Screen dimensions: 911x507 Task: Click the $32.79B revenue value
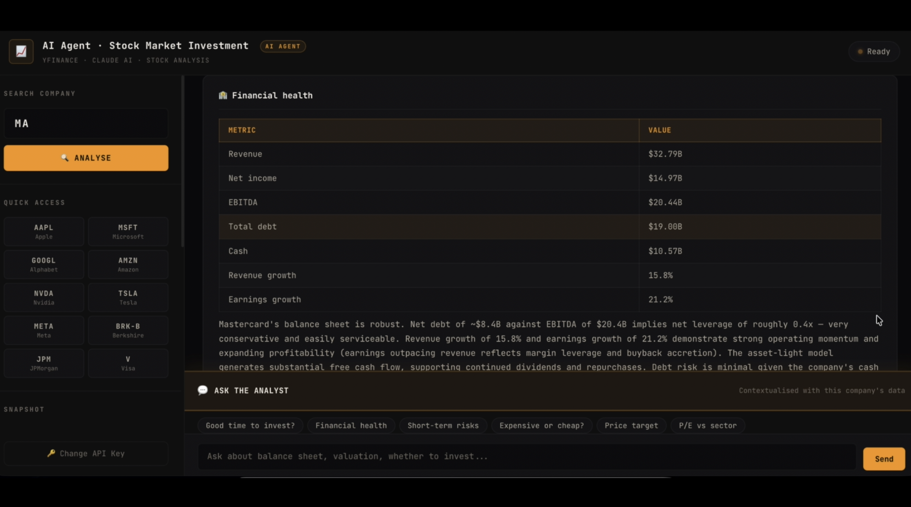665,154
